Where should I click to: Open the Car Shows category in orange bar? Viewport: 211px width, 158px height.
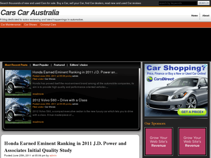[30, 25]
